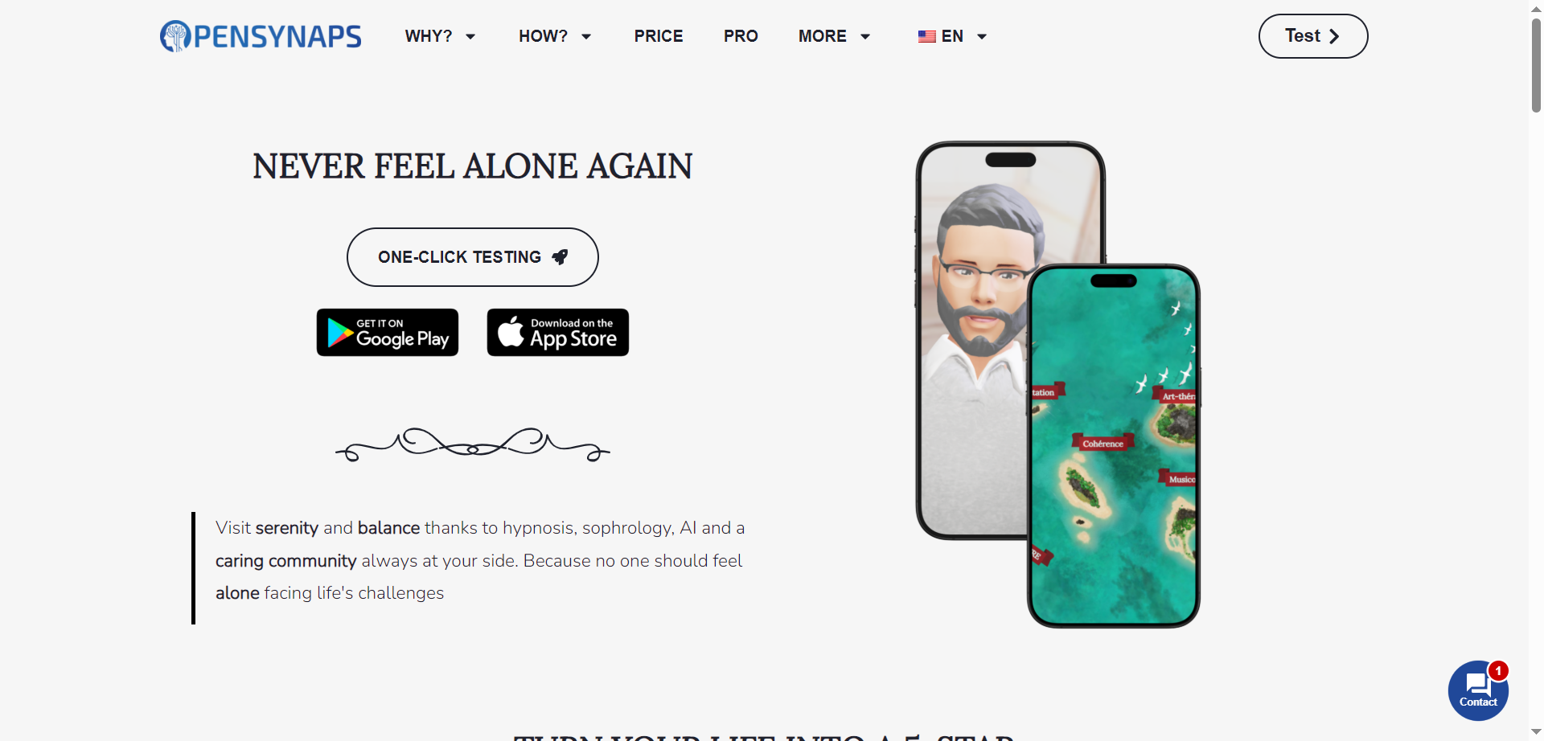Screen dimensions: 1544x741
Task: Click the OpenSynaps brain logo icon
Action: click(175, 36)
